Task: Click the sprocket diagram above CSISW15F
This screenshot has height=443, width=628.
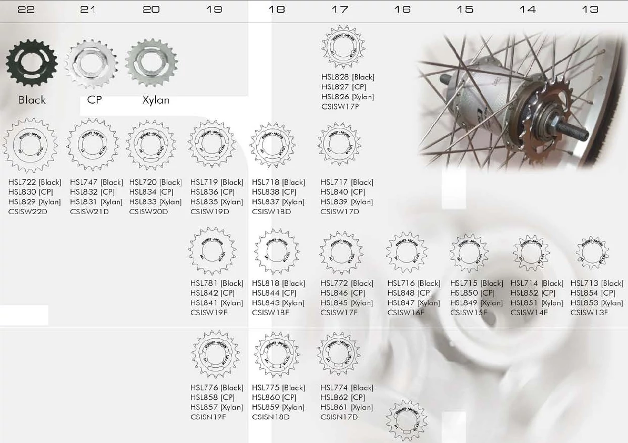Action: 469,252
